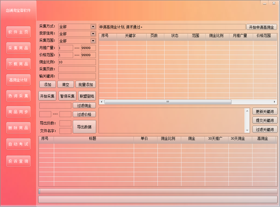Switch to 采集商品 section
Screen dimensions: 280x207
click(18, 48)
